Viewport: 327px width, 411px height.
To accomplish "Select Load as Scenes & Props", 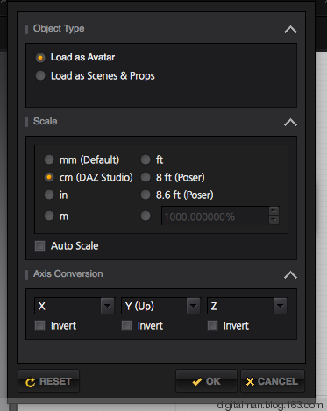I will tap(40, 75).
